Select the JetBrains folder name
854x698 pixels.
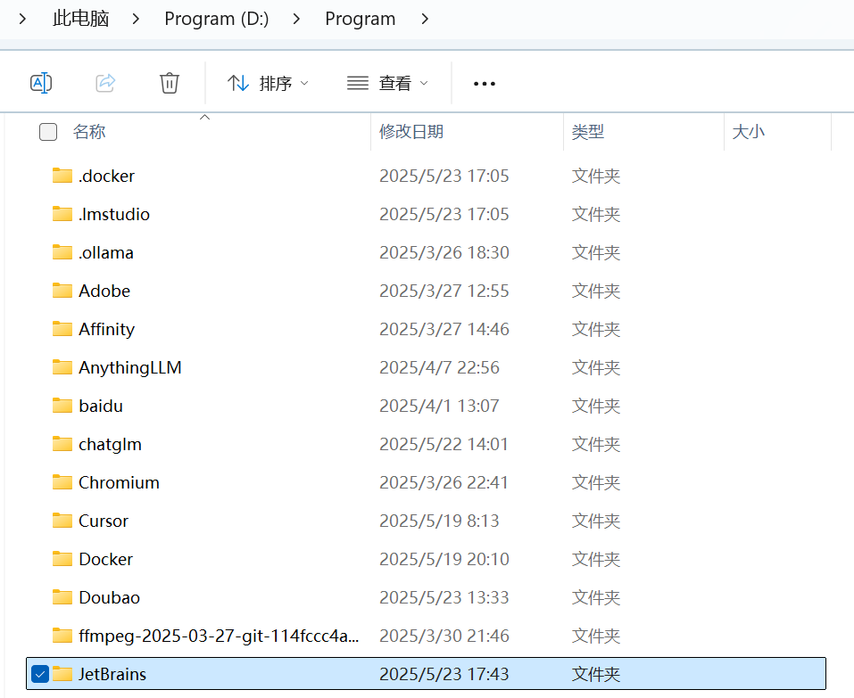point(112,674)
